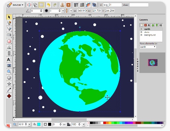Pick the red palette swatch

(105, 123)
